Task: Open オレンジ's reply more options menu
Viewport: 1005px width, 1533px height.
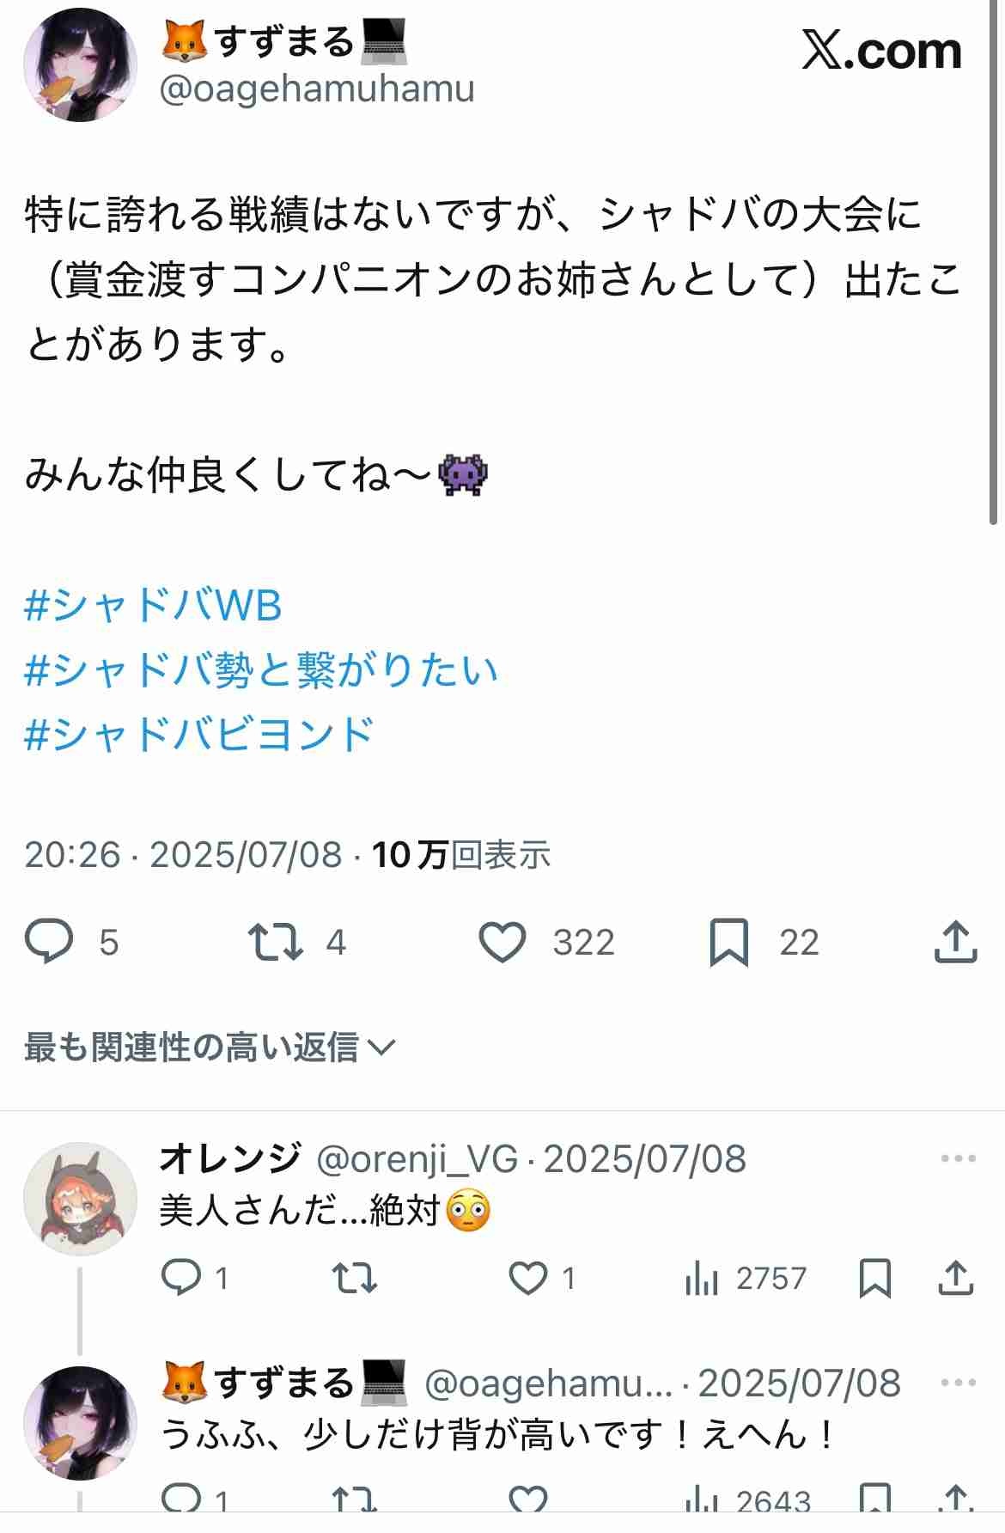Action: tap(958, 1159)
